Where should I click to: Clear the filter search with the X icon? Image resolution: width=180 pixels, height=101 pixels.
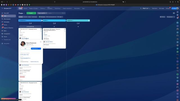64,13
